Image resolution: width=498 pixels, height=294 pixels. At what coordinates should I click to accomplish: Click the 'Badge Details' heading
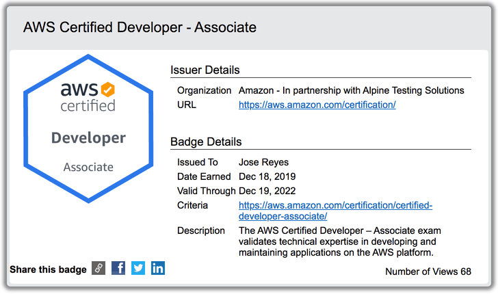(x=206, y=142)
